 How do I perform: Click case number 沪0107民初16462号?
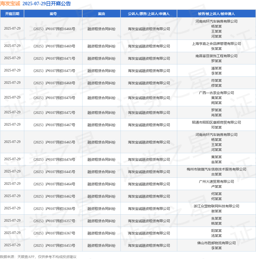coord(60,196)
